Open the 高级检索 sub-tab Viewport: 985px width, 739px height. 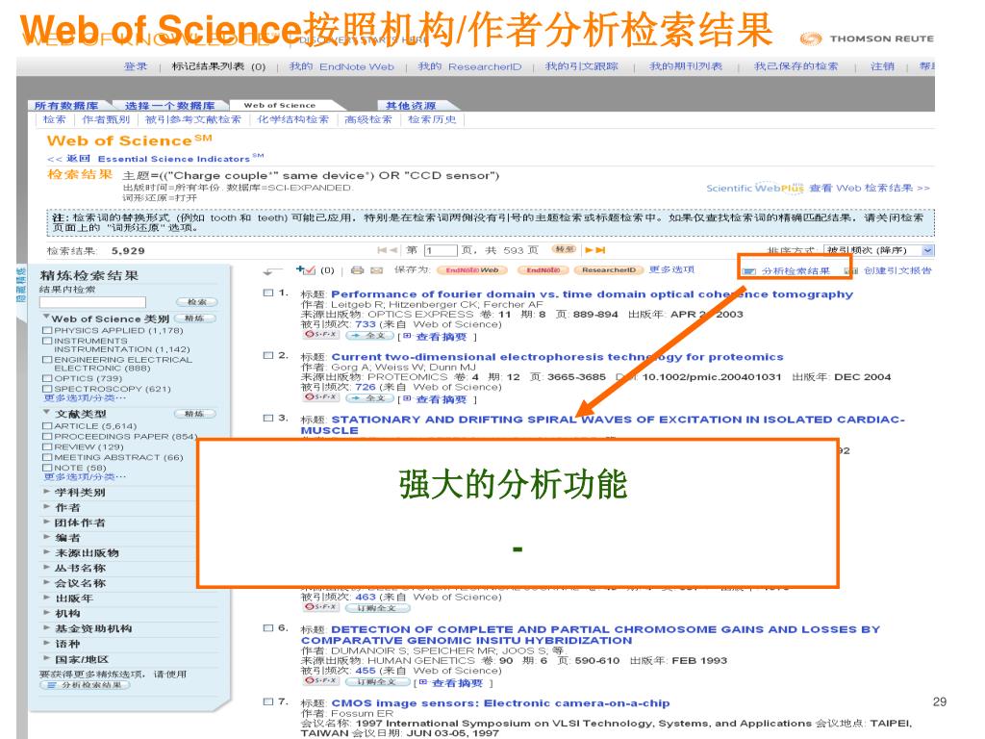[368, 119]
